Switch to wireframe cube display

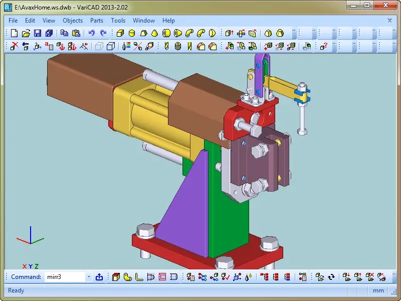(99, 46)
